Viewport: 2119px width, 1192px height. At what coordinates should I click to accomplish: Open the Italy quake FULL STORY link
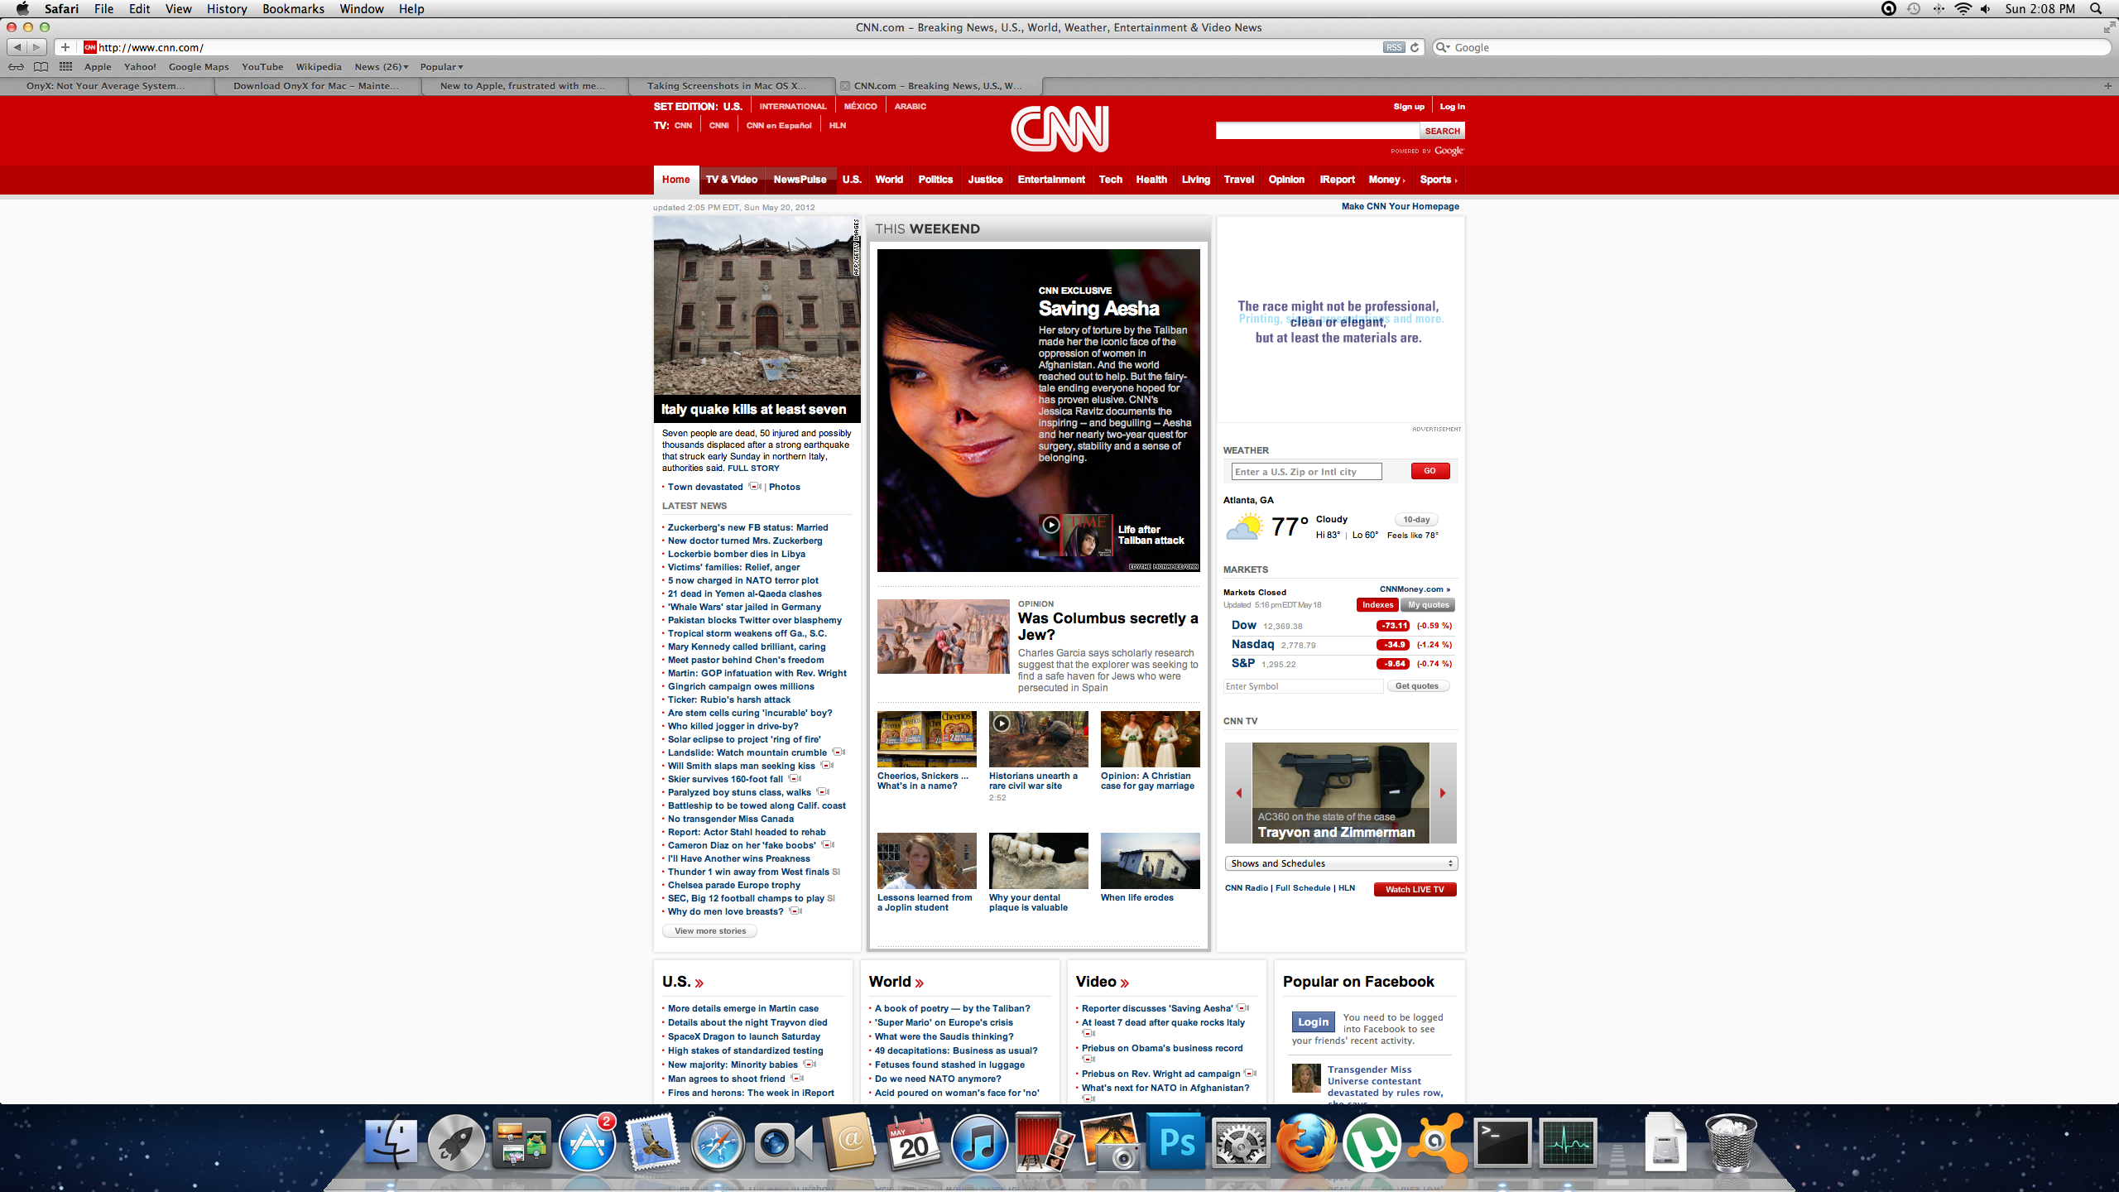pos(753,468)
